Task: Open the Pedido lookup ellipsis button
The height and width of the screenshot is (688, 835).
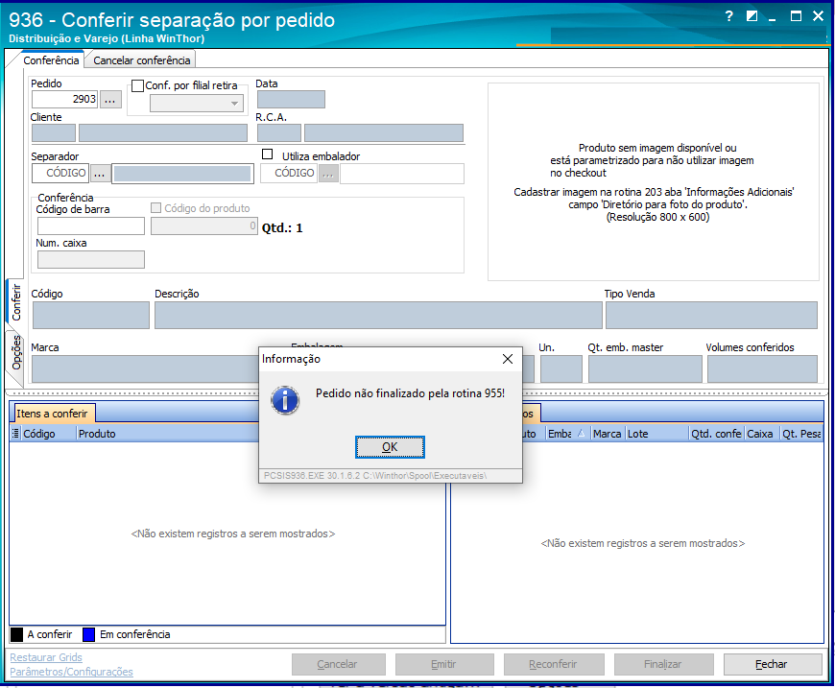Action: point(109,99)
